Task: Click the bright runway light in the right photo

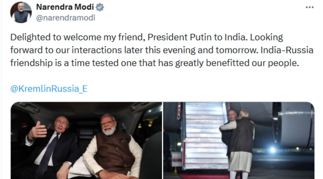Action: (x=272, y=149)
